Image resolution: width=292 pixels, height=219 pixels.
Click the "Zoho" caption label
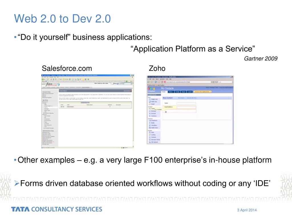157,68
